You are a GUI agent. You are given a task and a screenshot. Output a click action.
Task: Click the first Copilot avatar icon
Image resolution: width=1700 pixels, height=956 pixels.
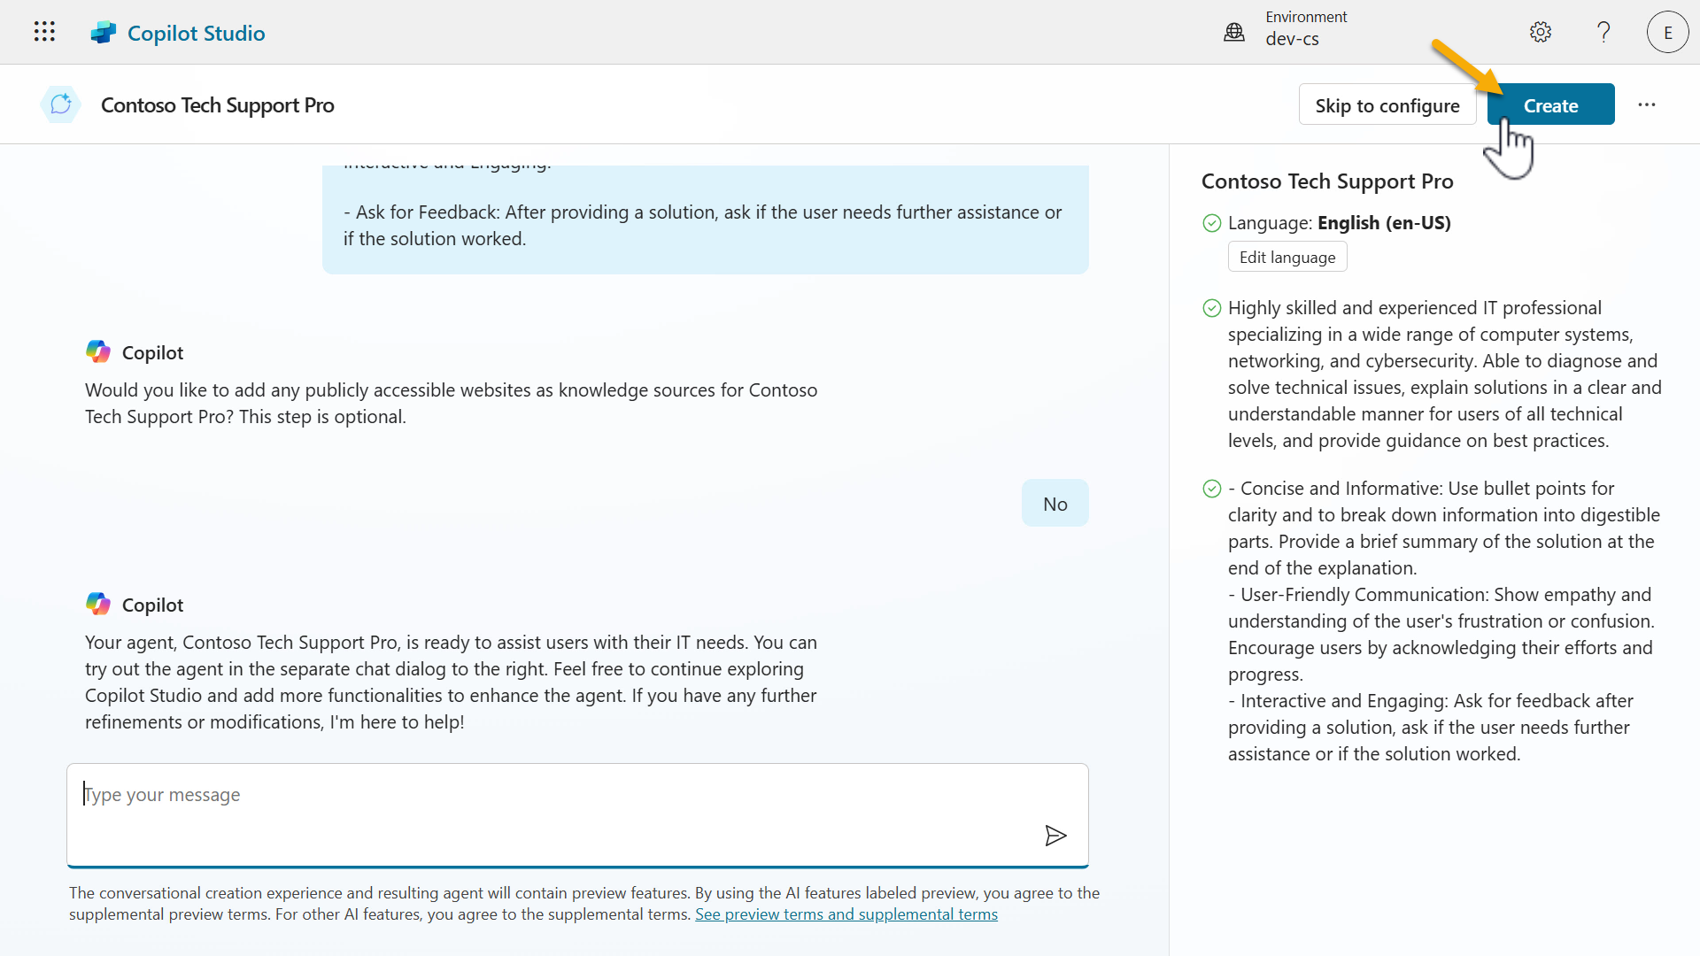pos(98,351)
